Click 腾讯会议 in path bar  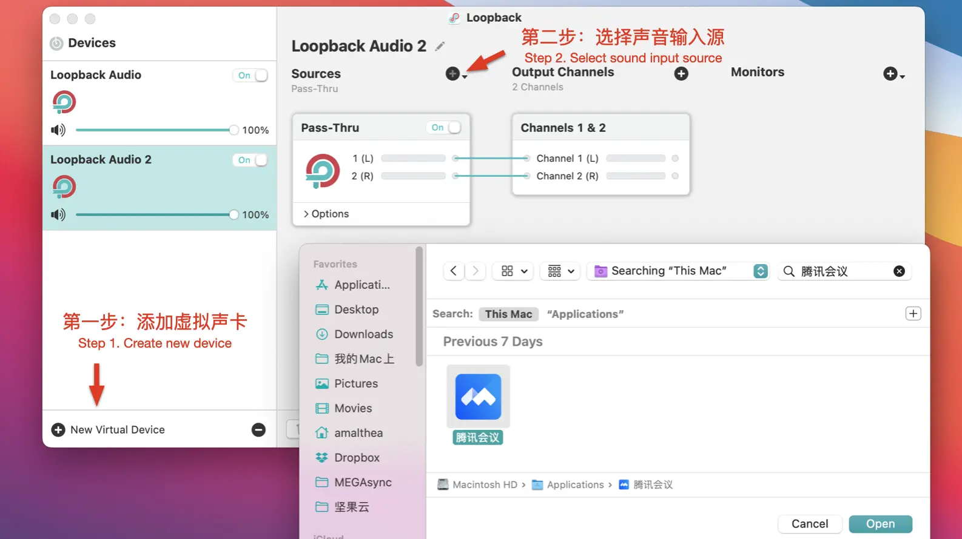pyautogui.click(x=646, y=484)
